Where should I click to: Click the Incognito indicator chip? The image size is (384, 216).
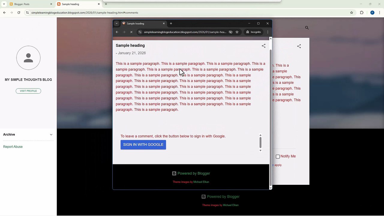pos(253,32)
